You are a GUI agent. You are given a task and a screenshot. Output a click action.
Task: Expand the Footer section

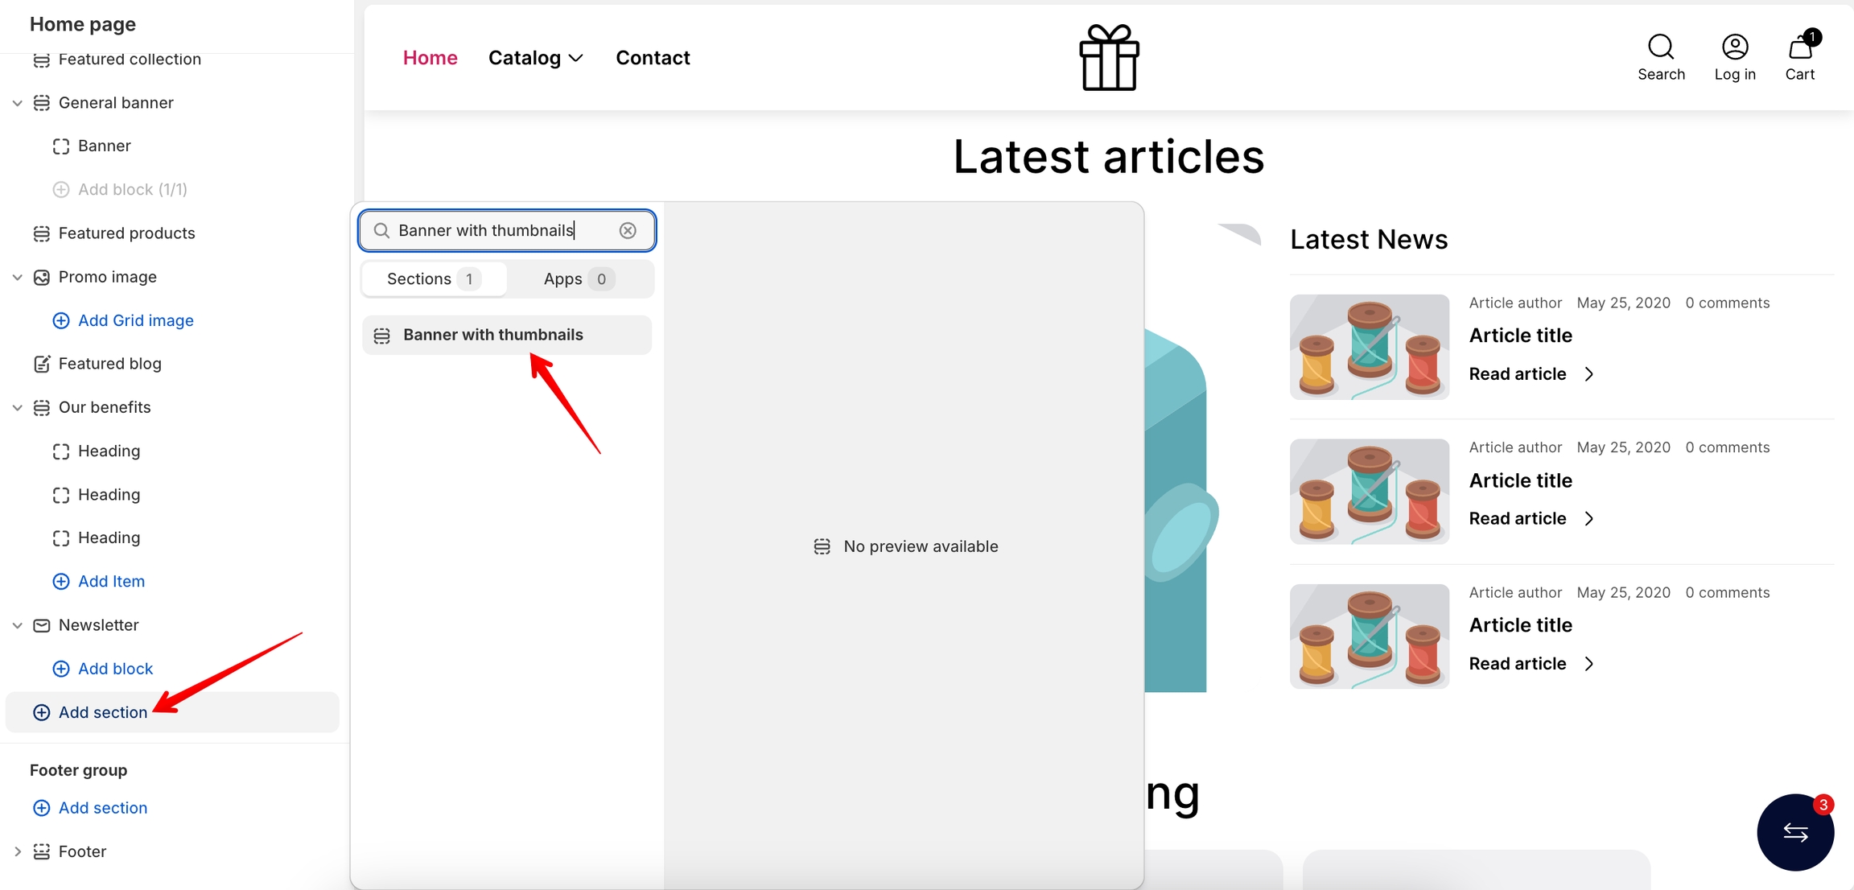tap(17, 851)
